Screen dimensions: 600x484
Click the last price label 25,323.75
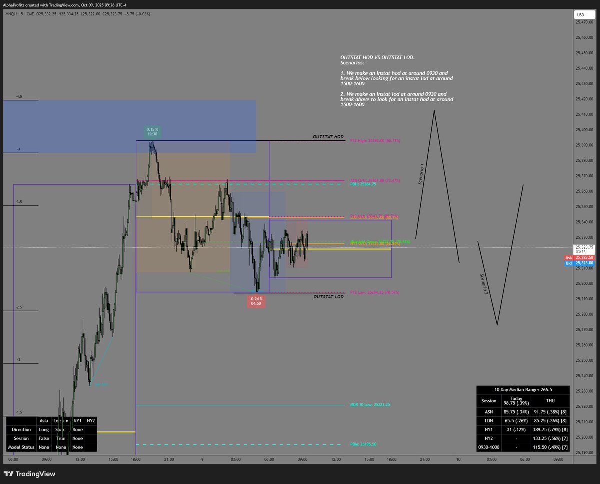click(584, 247)
